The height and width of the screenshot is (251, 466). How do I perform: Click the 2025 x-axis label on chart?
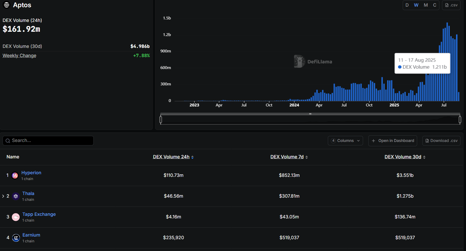[x=394, y=105]
